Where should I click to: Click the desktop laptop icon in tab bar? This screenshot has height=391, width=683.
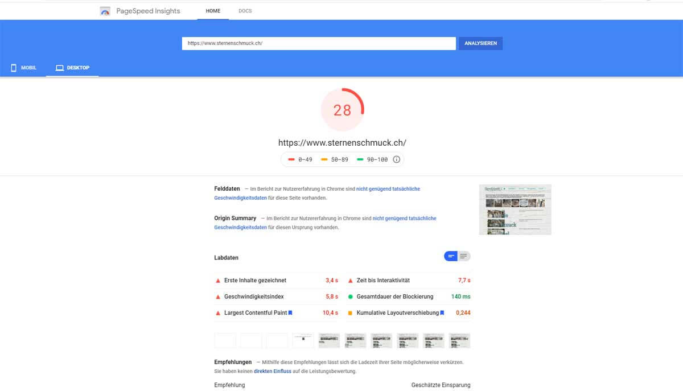[x=59, y=68]
